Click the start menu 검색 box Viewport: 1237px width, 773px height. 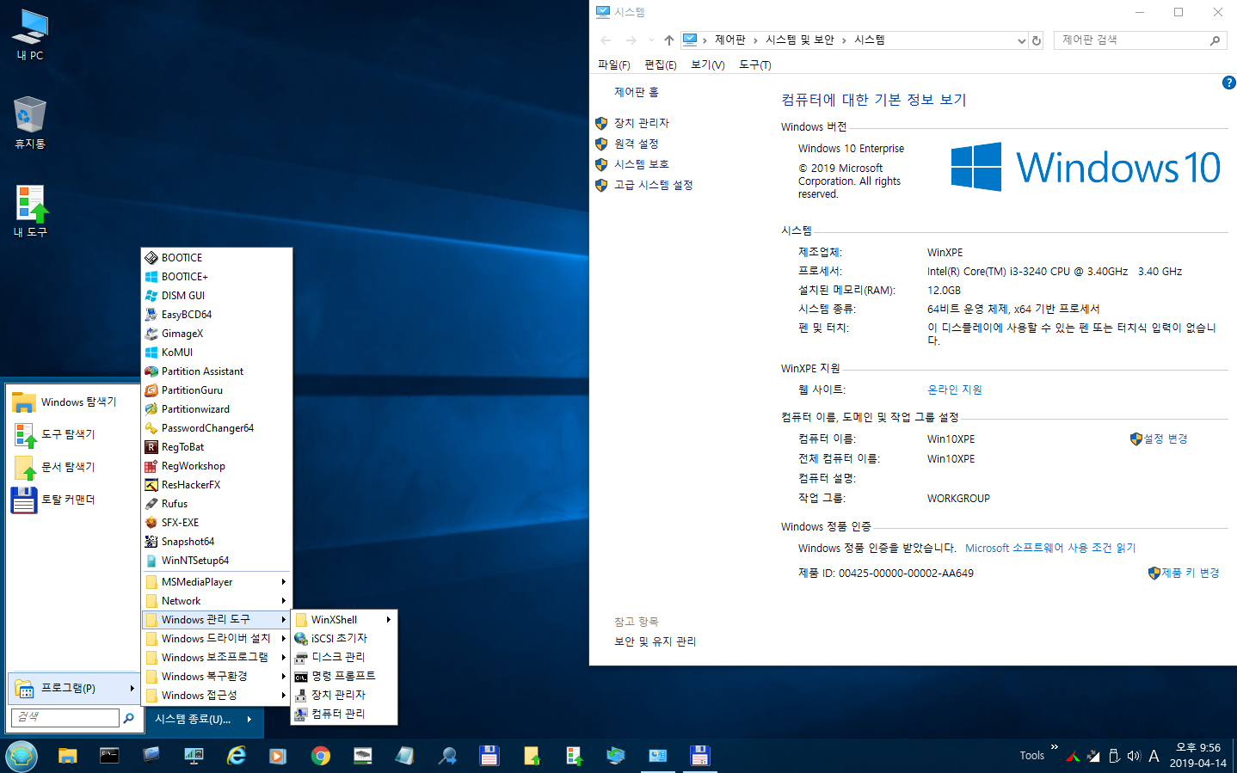tap(65, 717)
